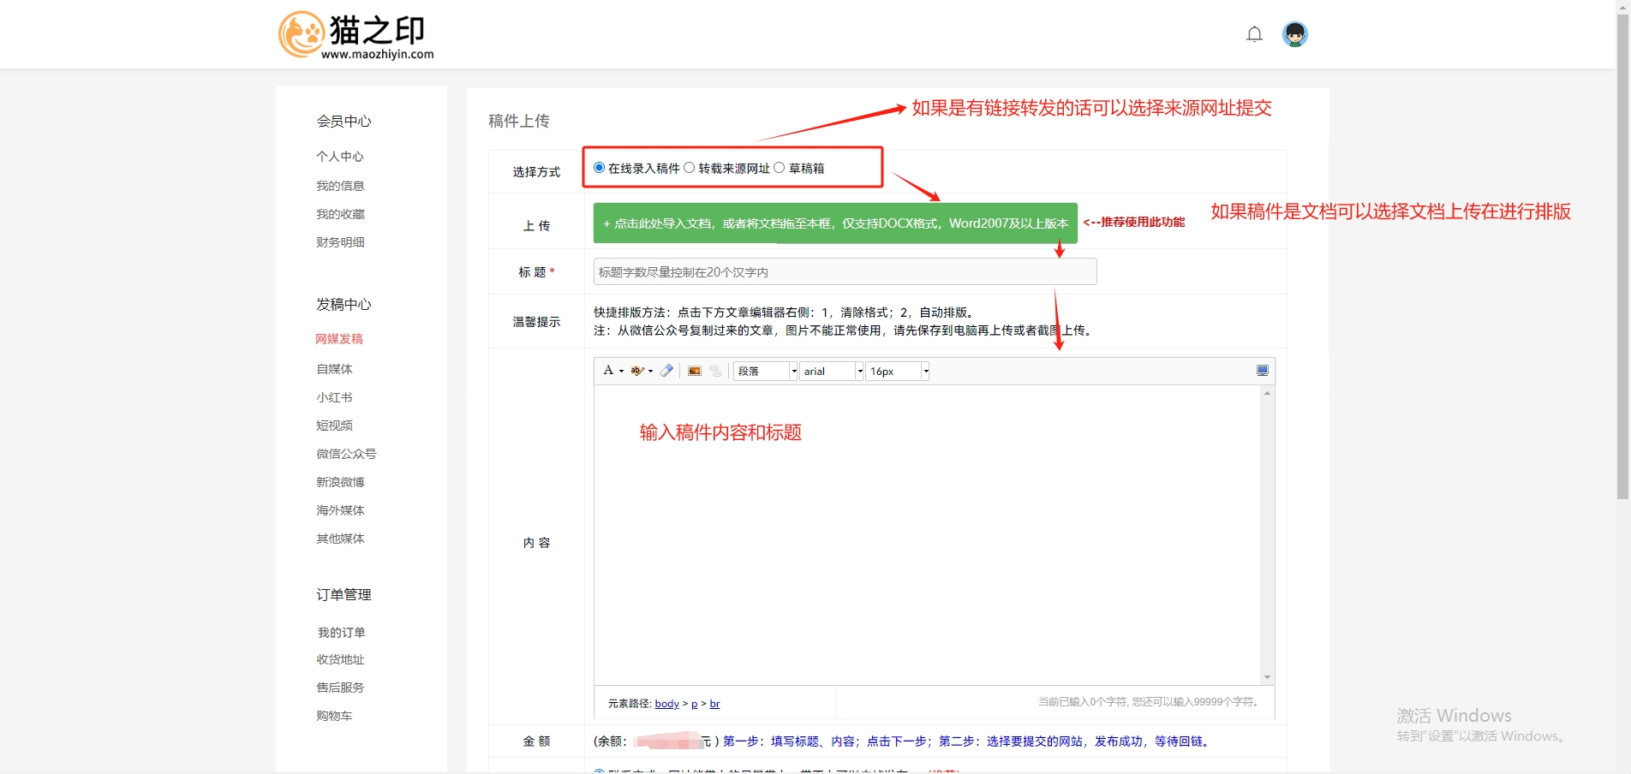The width and height of the screenshot is (1631, 774).
Task: Click the 订单管理 section heading
Action: coord(344,595)
